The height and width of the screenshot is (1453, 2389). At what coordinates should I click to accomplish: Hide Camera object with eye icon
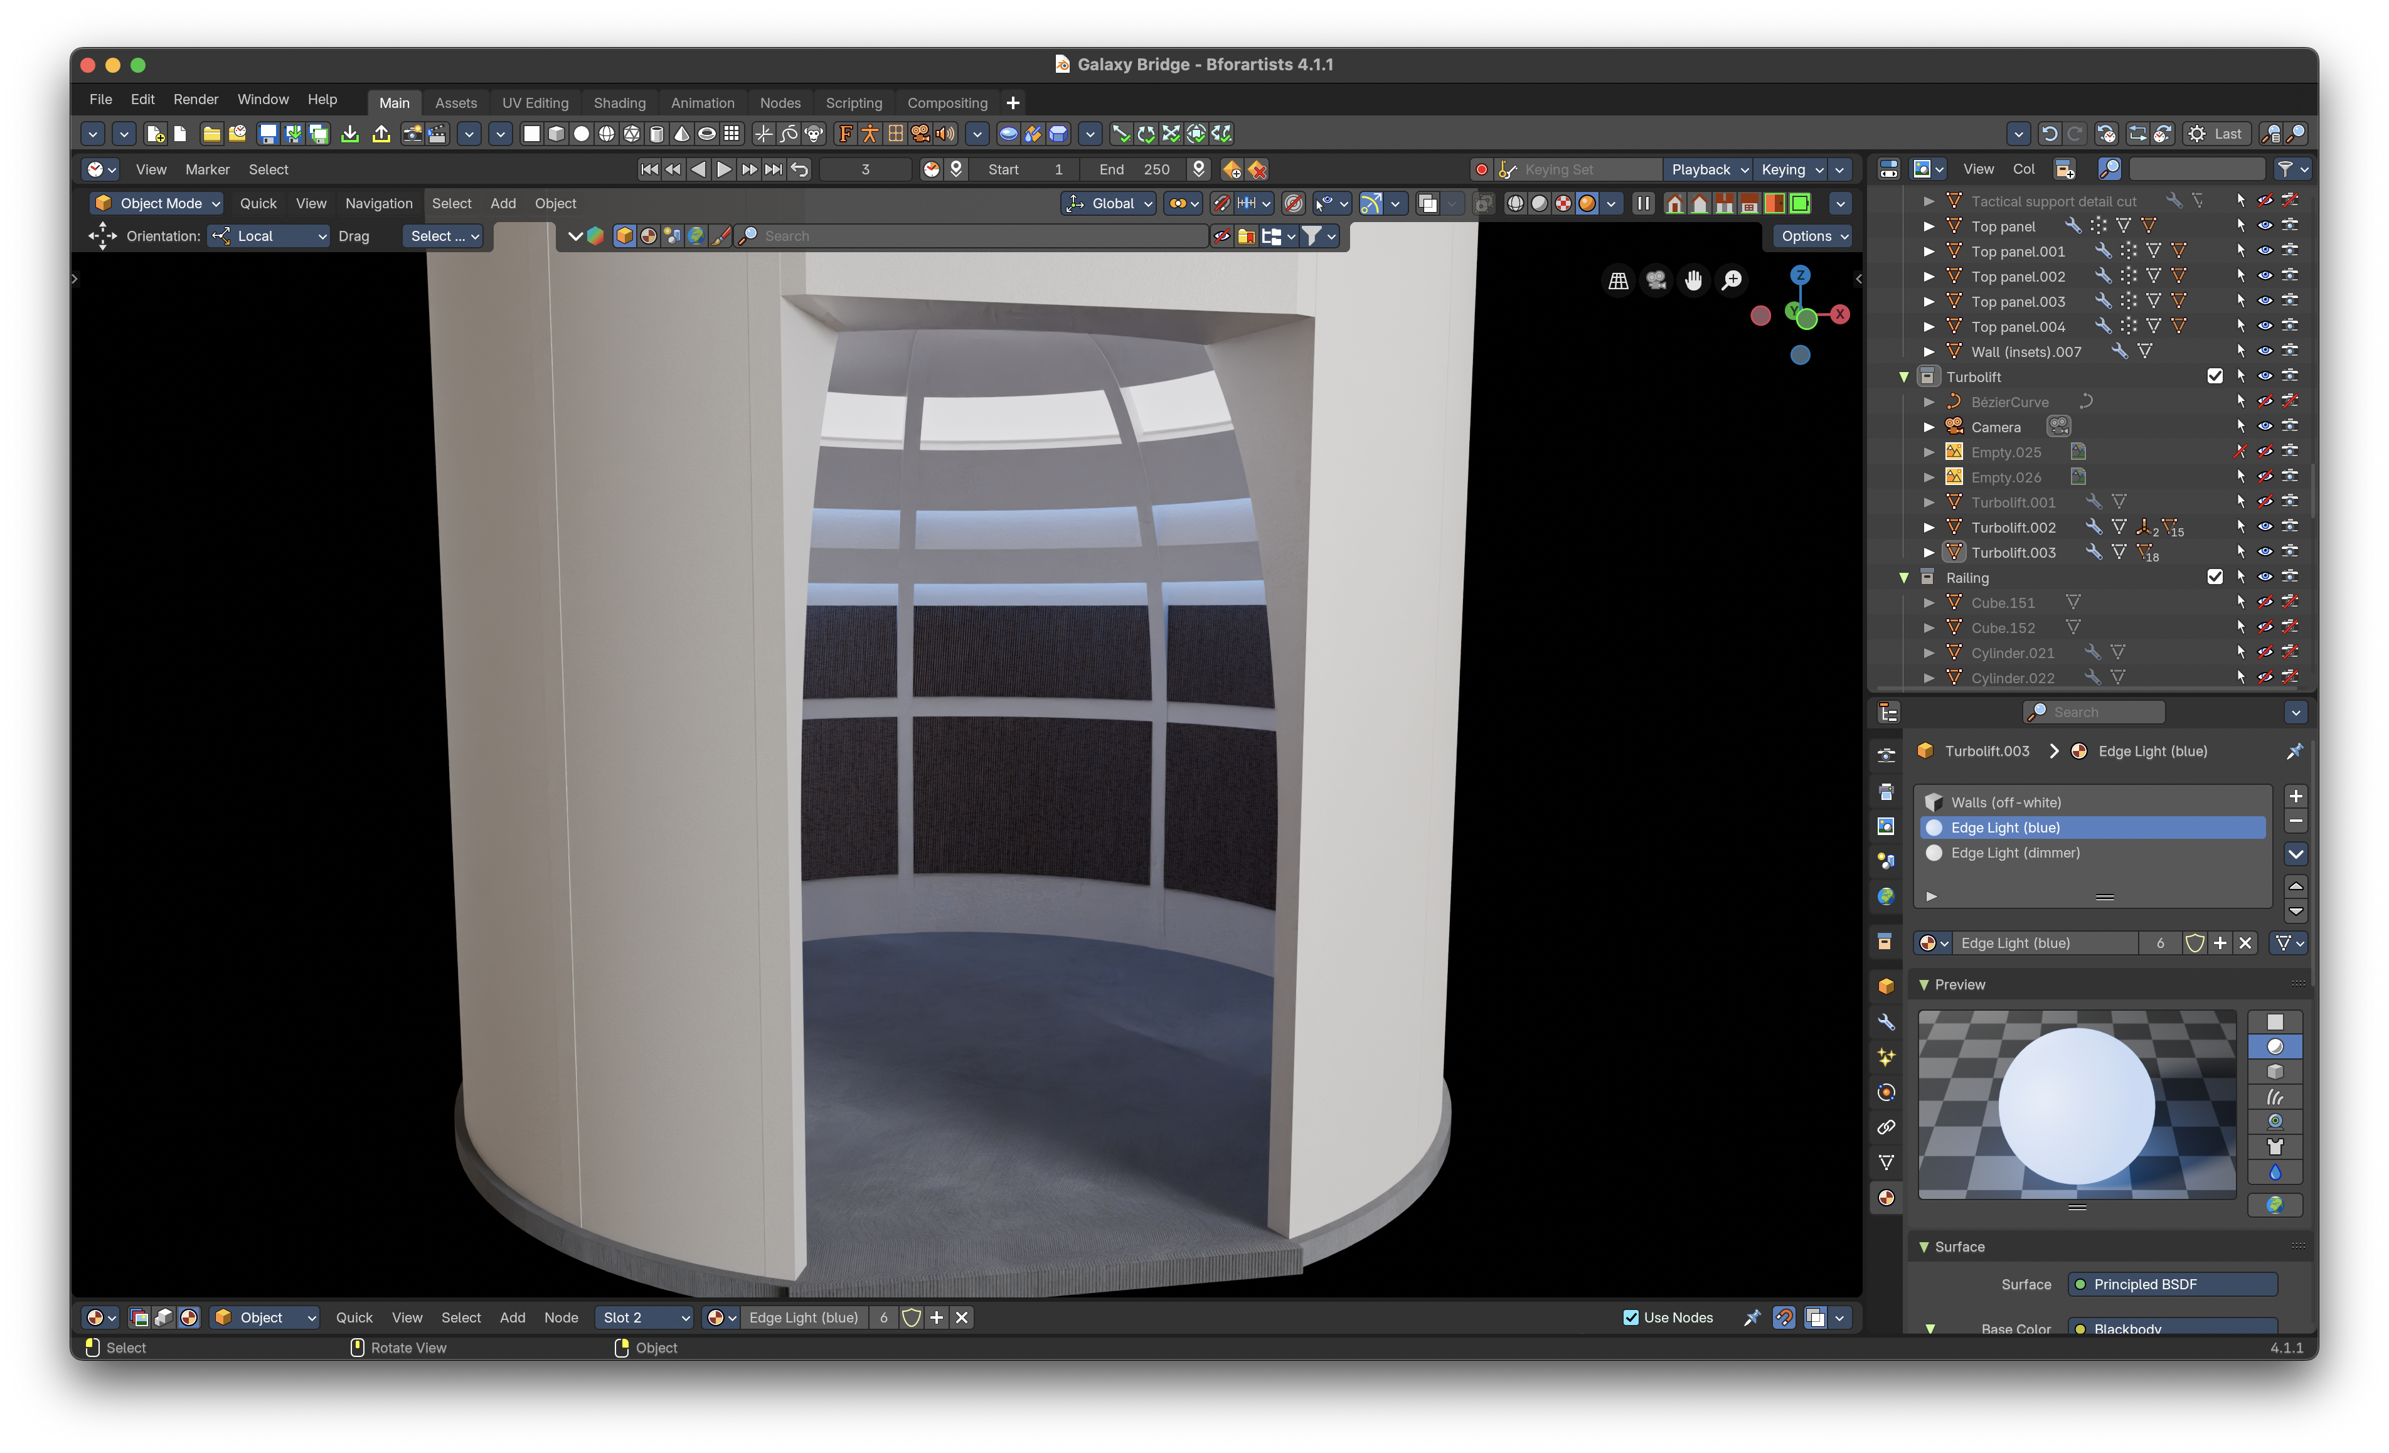(2264, 427)
